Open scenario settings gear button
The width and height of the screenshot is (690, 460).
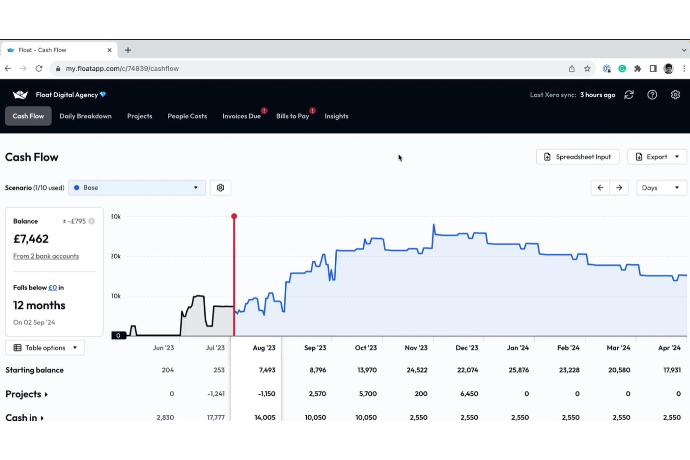pyautogui.click(x=221, y=187)
